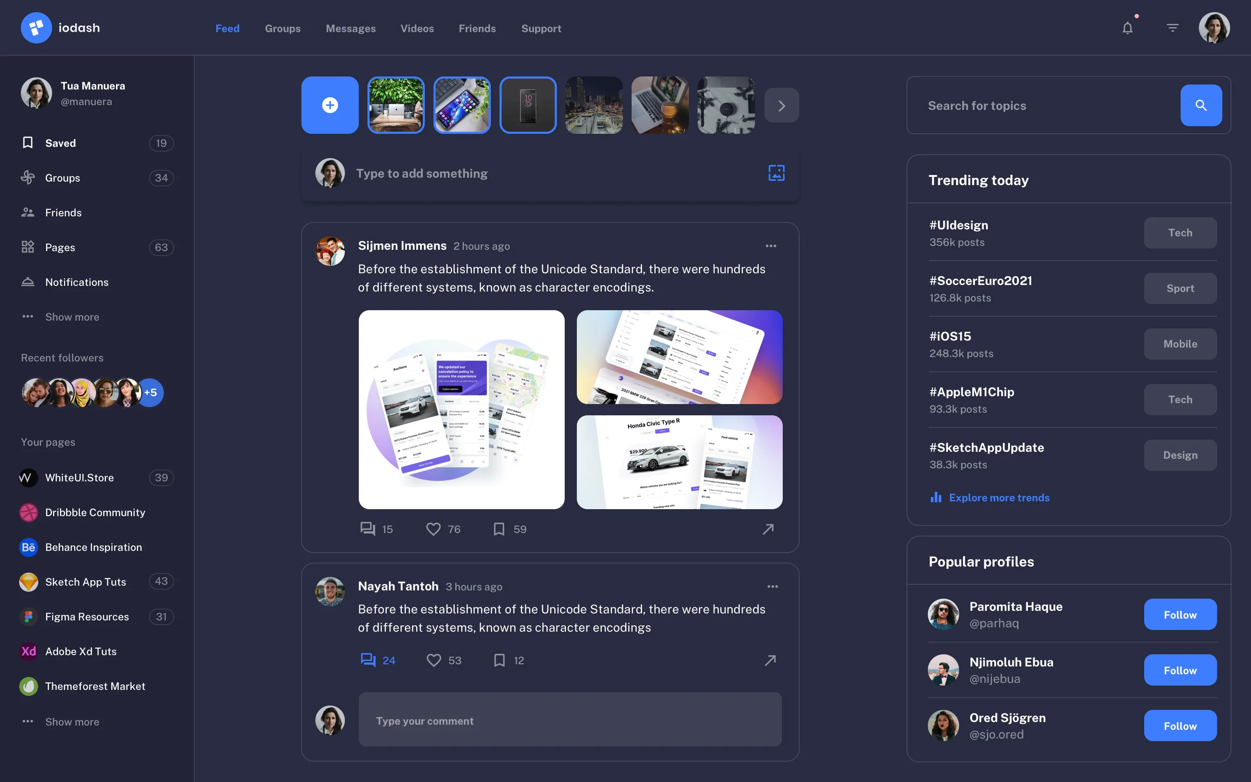The image size is (1251, 782).
Task: Switch to the Messages tab
Action: 351,28
